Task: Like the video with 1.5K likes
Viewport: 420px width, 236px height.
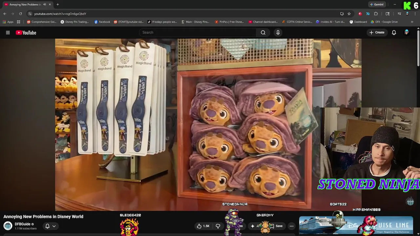Action: click(x=203, y=226)
